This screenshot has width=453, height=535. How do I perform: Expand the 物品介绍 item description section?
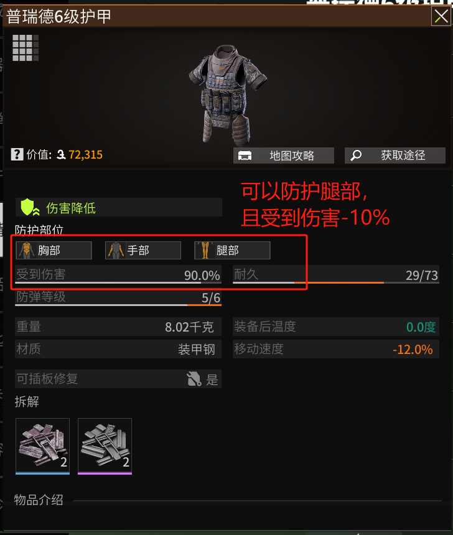[39, 500]
